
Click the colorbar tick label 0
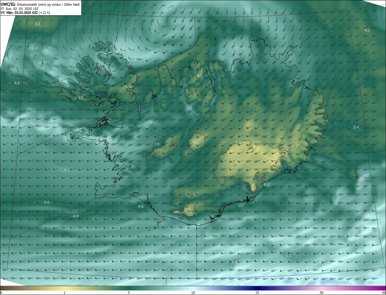point(1,293)
